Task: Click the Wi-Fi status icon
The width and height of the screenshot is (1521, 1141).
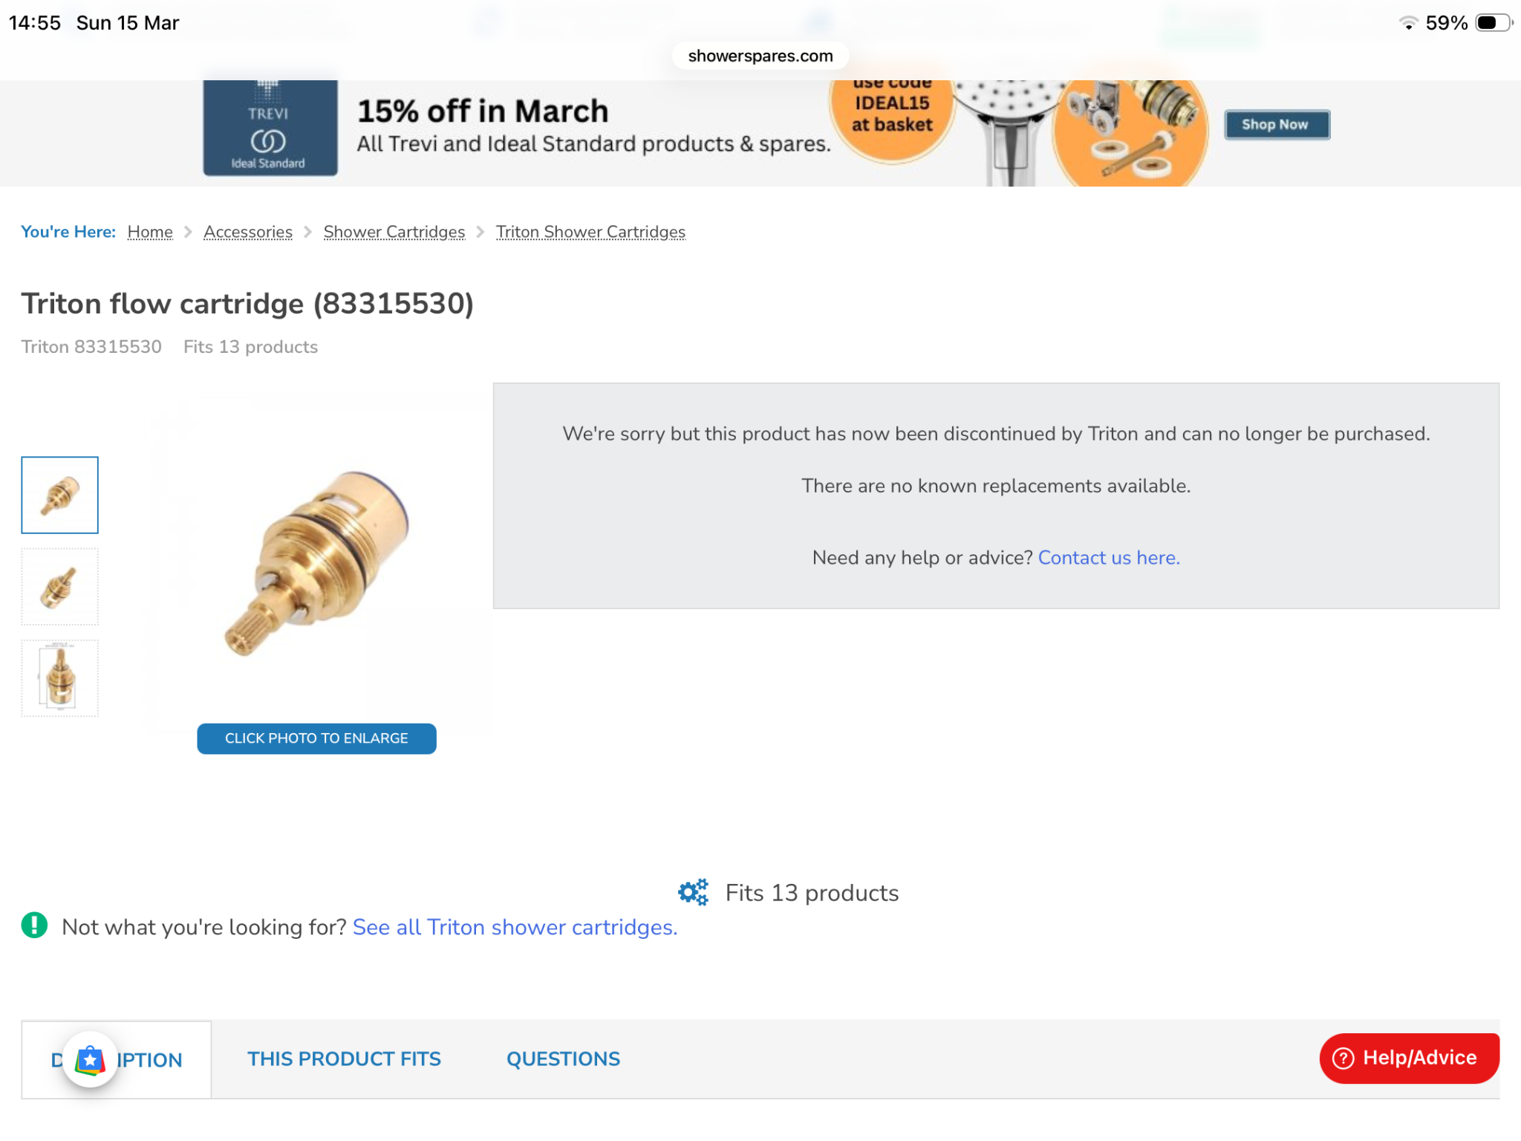Action: (x=1407, y=23)
